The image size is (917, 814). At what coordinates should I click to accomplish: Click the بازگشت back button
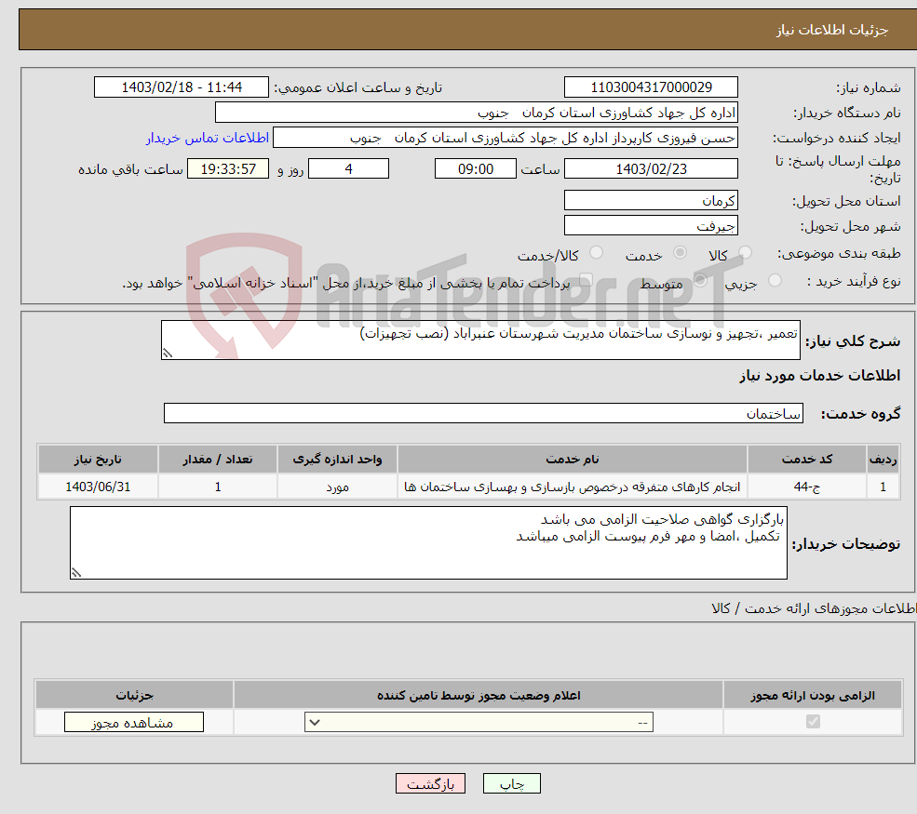[x=430, y=783]
